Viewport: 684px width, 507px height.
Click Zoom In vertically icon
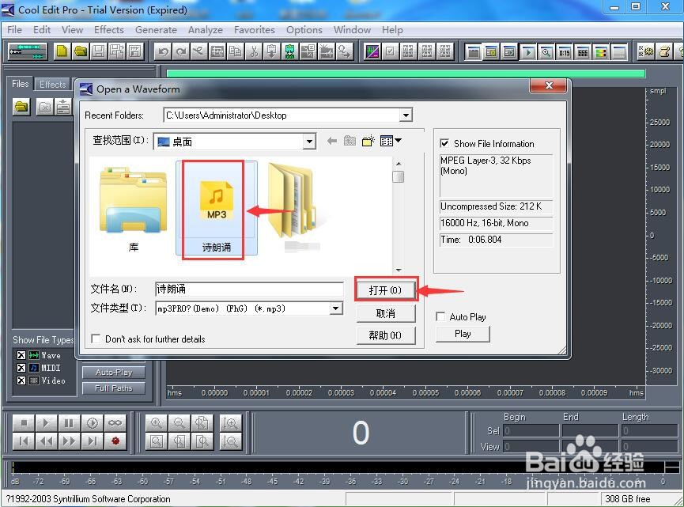(x=230, y=423)
